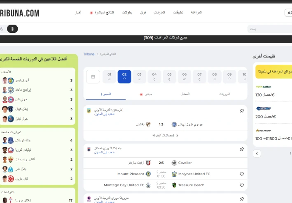Select player جاك غريليش in assists list
This screenshot has width=292, height=203.
23,141
